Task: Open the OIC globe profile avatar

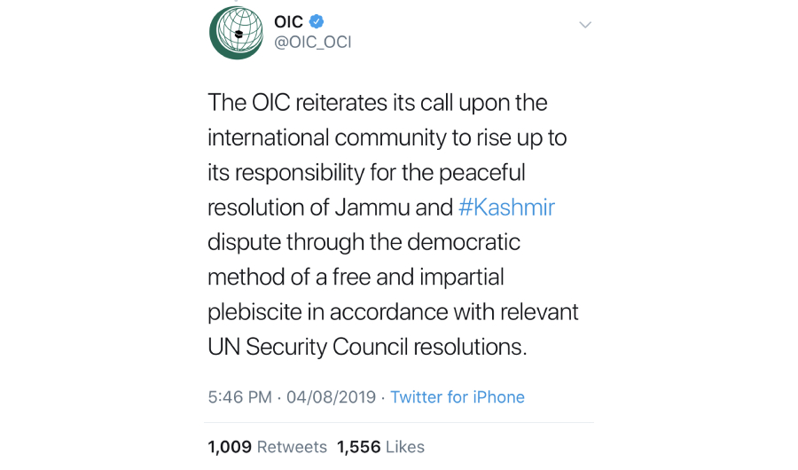Action: coord(237,33)
